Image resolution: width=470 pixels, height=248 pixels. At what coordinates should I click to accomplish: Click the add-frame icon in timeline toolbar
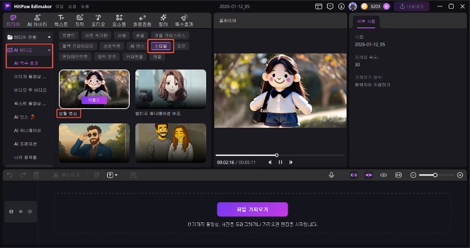click(133, 175)
